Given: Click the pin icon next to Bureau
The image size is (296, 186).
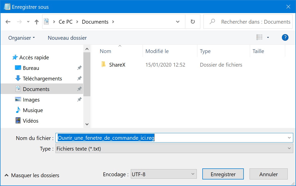Looking at the screenshot, I should tap(80, 68).
